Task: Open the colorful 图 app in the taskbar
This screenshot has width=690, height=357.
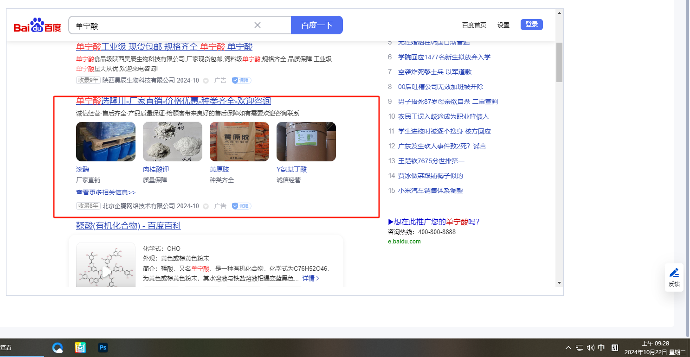Action: click(x=80, y=348)
